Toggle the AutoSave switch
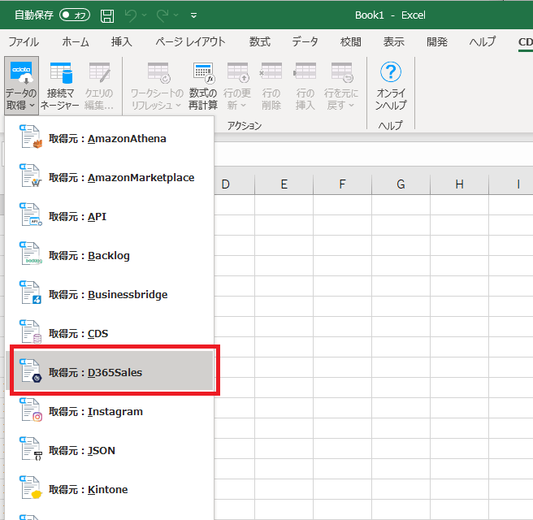Viewport: 533px width, 520px height. pyautogui.click(x=75, y=15)
